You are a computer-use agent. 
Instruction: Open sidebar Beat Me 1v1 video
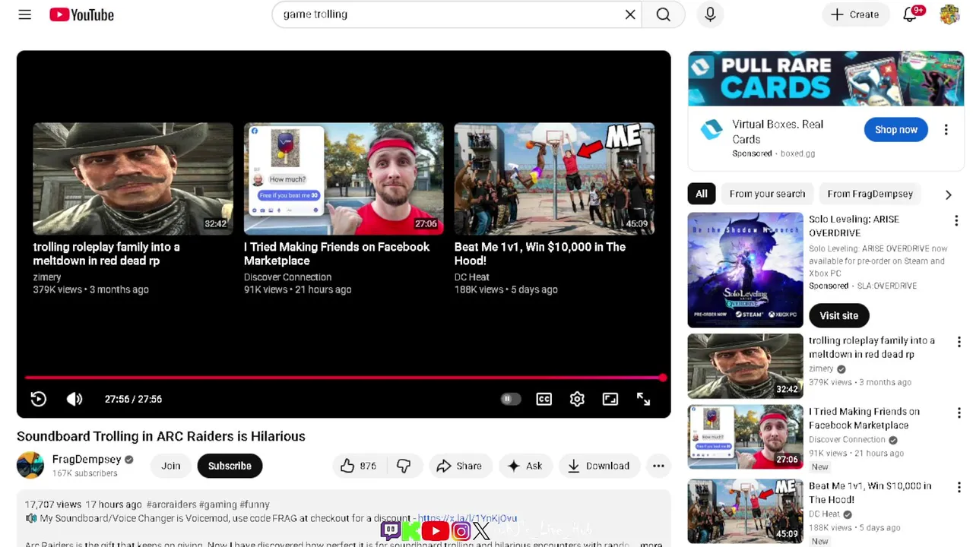tap(745, 511)
